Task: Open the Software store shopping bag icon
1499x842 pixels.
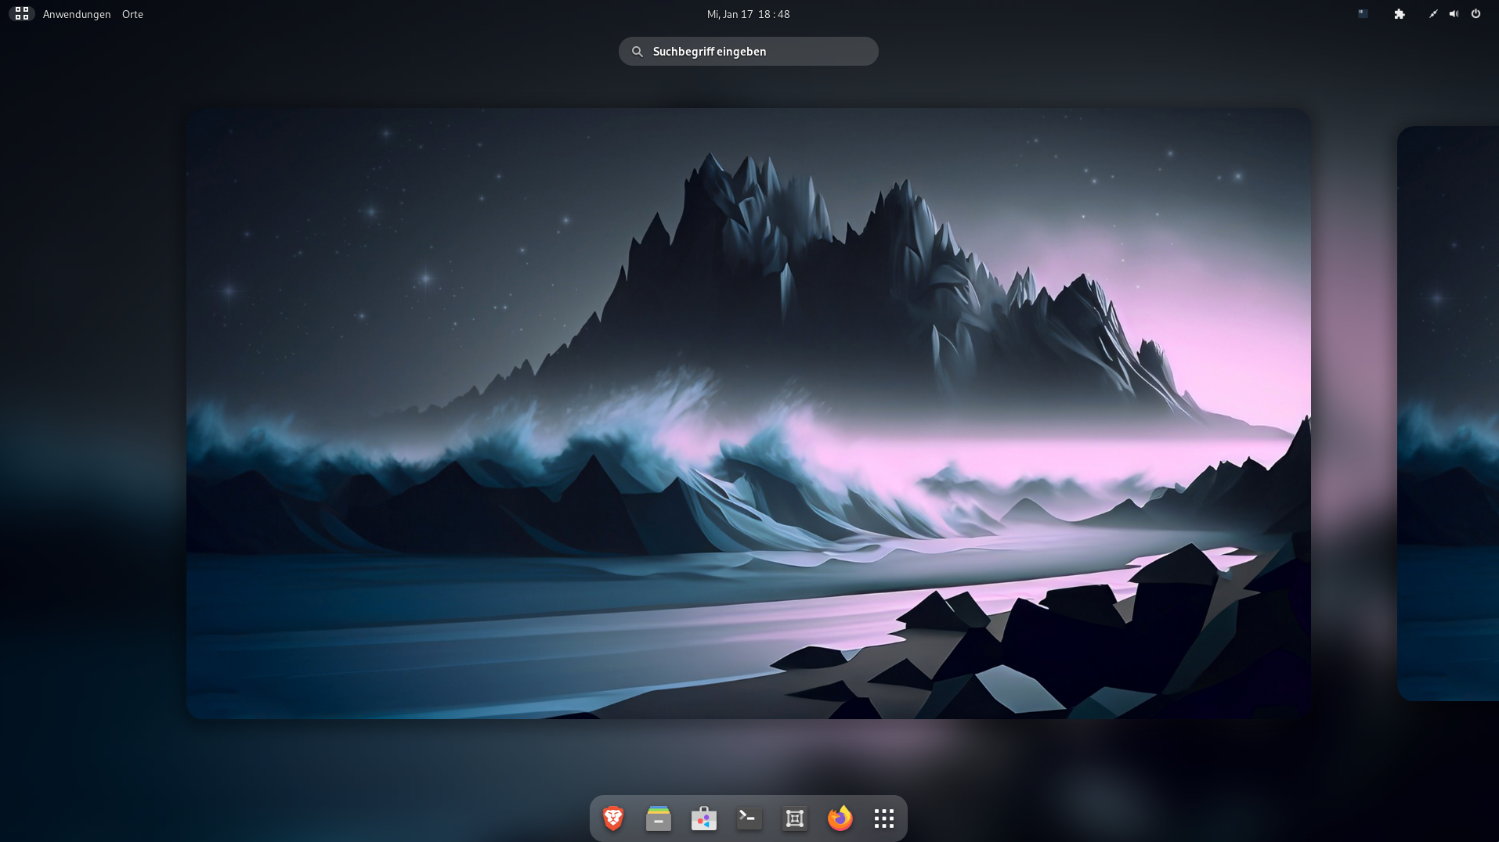Action: click(704, 819)
